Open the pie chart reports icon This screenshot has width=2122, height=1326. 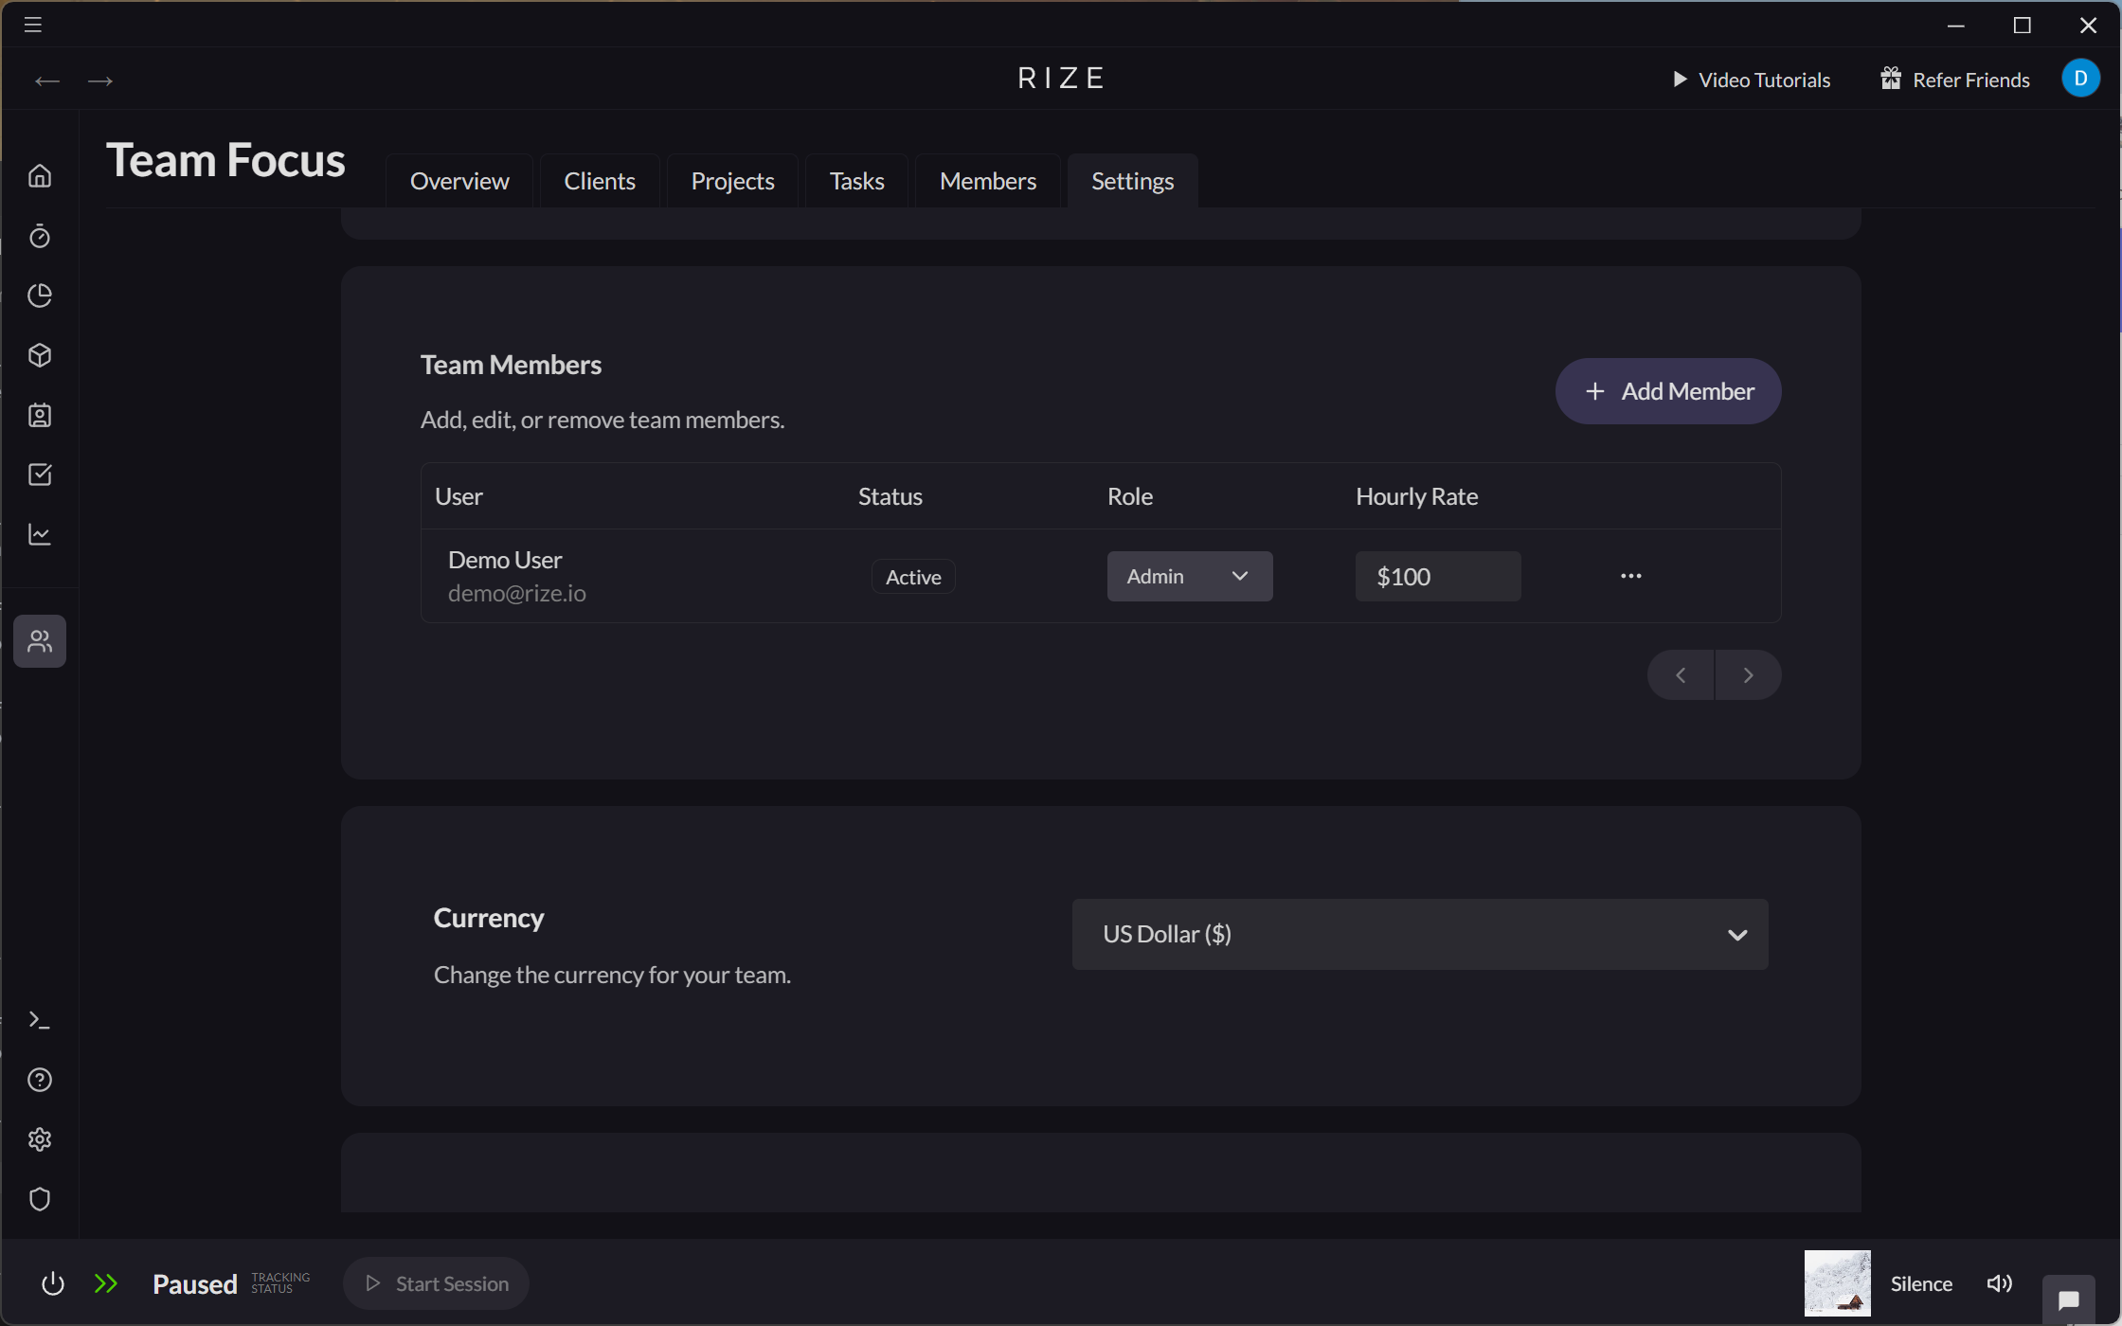40,296
